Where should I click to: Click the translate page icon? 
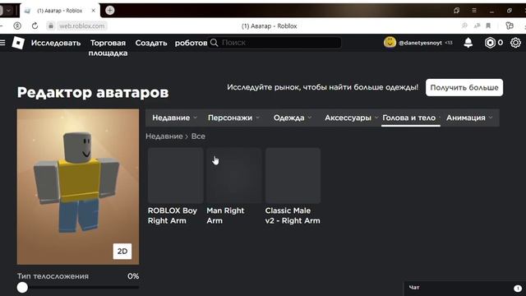click(477, 25)
